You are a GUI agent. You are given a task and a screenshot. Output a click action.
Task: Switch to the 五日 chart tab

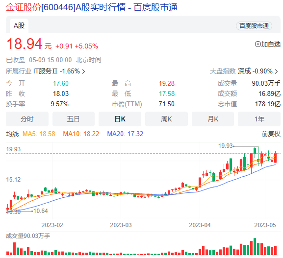pos(74,119)
